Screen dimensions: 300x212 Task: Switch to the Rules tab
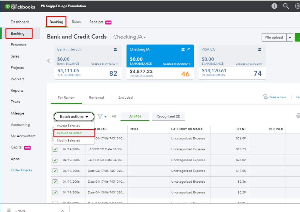click(76, 22)
